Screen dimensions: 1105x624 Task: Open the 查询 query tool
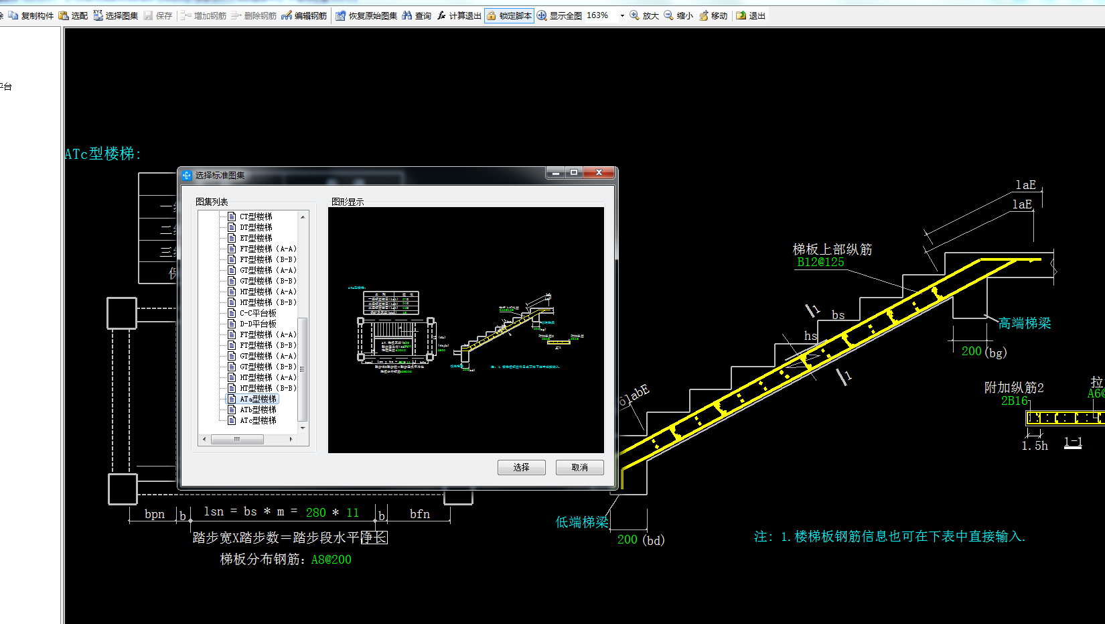click(x=417, y=15)
